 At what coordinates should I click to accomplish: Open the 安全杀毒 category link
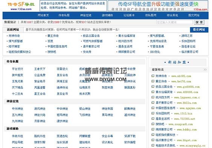[107, 136]
